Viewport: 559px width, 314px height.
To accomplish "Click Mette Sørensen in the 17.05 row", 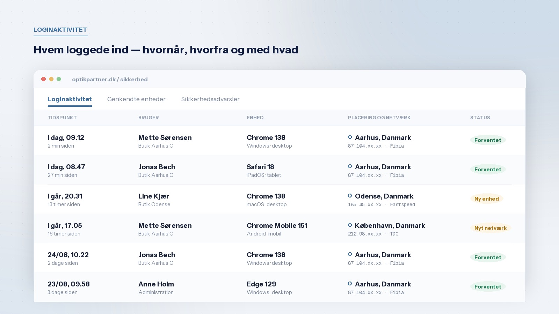I will [x=165, y=225].
